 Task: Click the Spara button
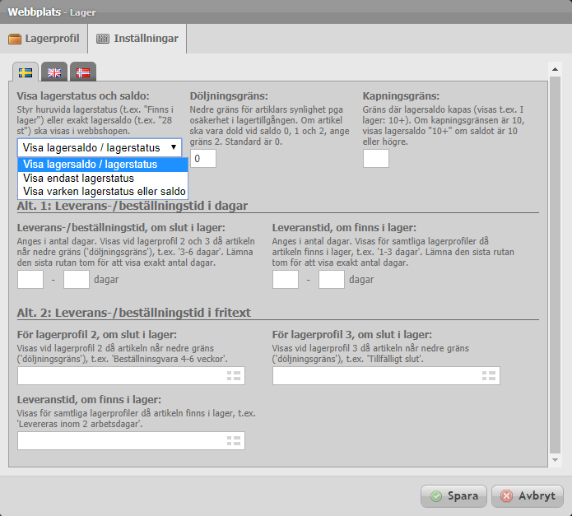(453, 496)
